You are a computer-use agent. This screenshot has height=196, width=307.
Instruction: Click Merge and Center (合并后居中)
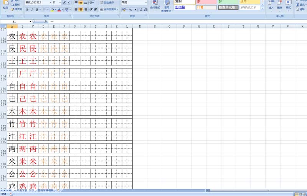[109, 10]
